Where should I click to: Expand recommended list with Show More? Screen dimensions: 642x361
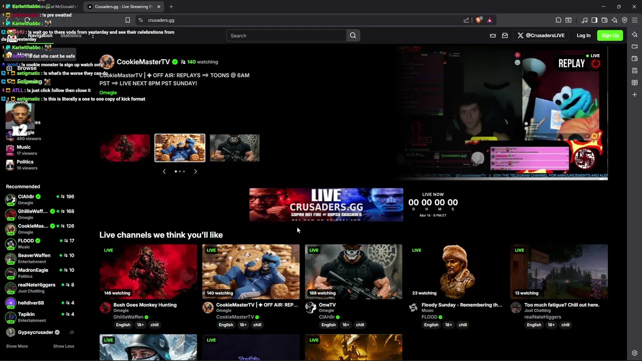[17, 346]
